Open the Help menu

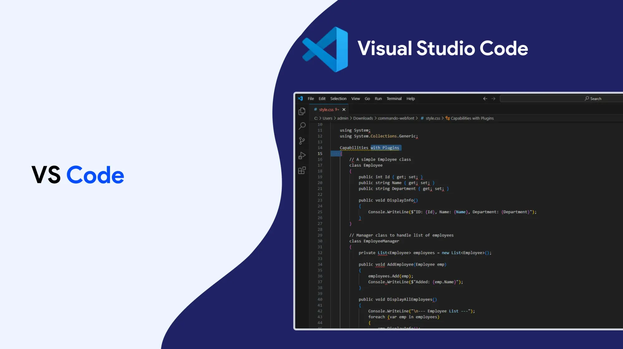(411, 99)
